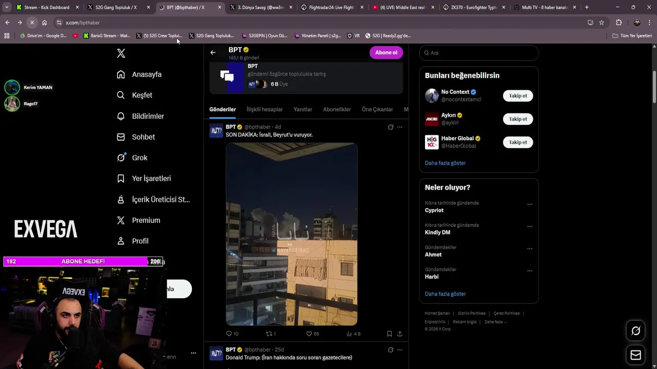
Task: Open browser extensions puzzle icon
Action: click(x=619, y=23)
